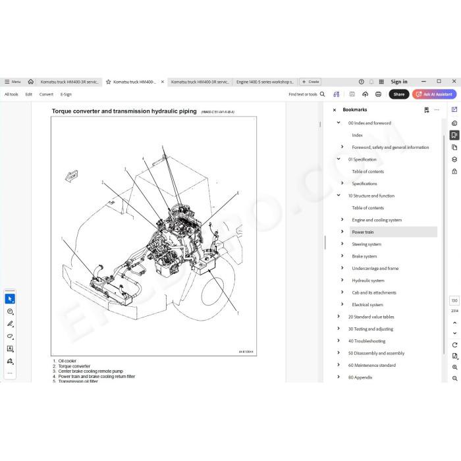Viewport: 461px width, 461px height.
Task: Close the Bookmarks panel
Action: point(335,110)
